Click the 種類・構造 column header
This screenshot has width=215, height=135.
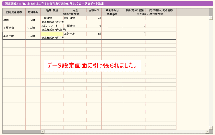point(52,10)
